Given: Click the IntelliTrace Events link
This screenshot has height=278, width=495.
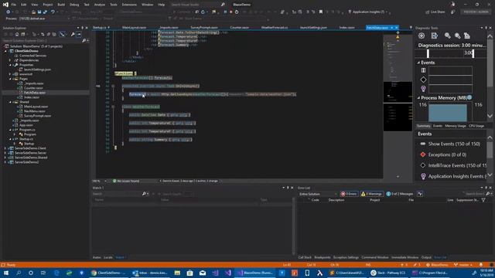Looking at the screenshot, I should click(x=457, y=165).
